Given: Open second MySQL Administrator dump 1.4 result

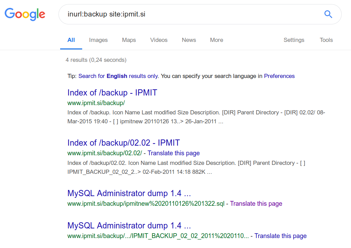Looking at the screenshot, I should (129, 225).
